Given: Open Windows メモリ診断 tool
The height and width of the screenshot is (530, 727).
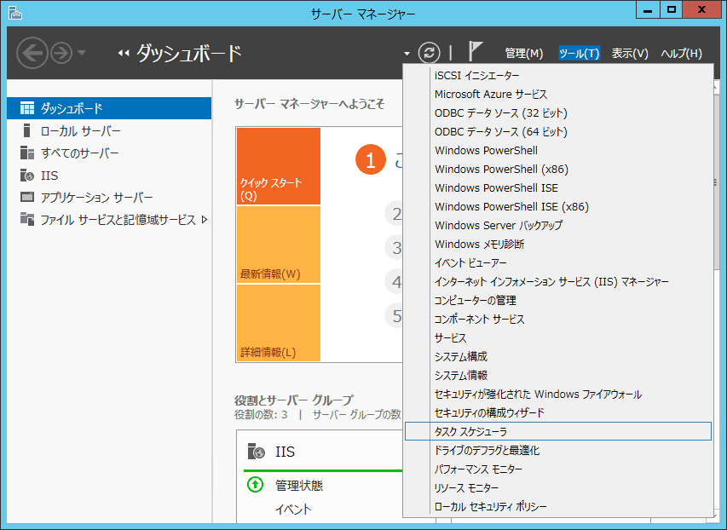Looking at the screenshot, I should point(558,245).
